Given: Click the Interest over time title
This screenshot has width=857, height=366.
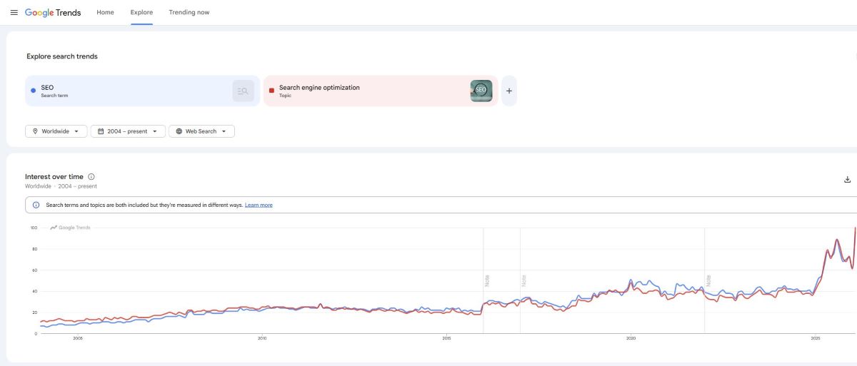Looking at the screenshot, I should tap(54, 177).
